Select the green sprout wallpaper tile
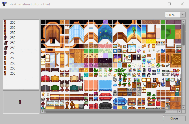This screenshot has height=124, width=189. point(91,51)
